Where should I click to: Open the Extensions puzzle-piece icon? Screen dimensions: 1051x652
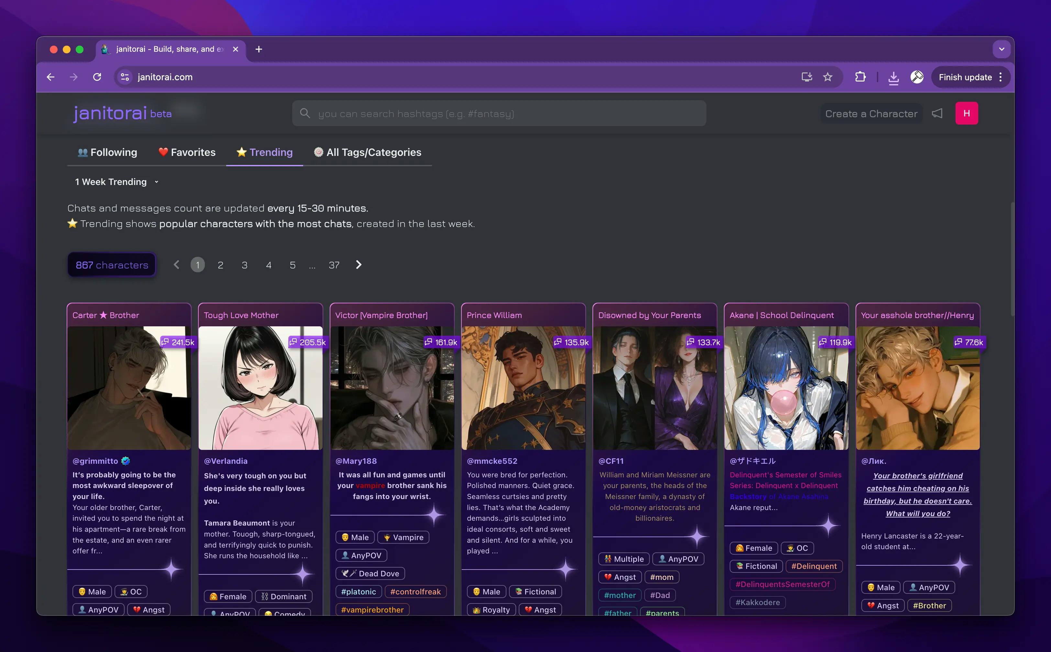pos(860,77)
